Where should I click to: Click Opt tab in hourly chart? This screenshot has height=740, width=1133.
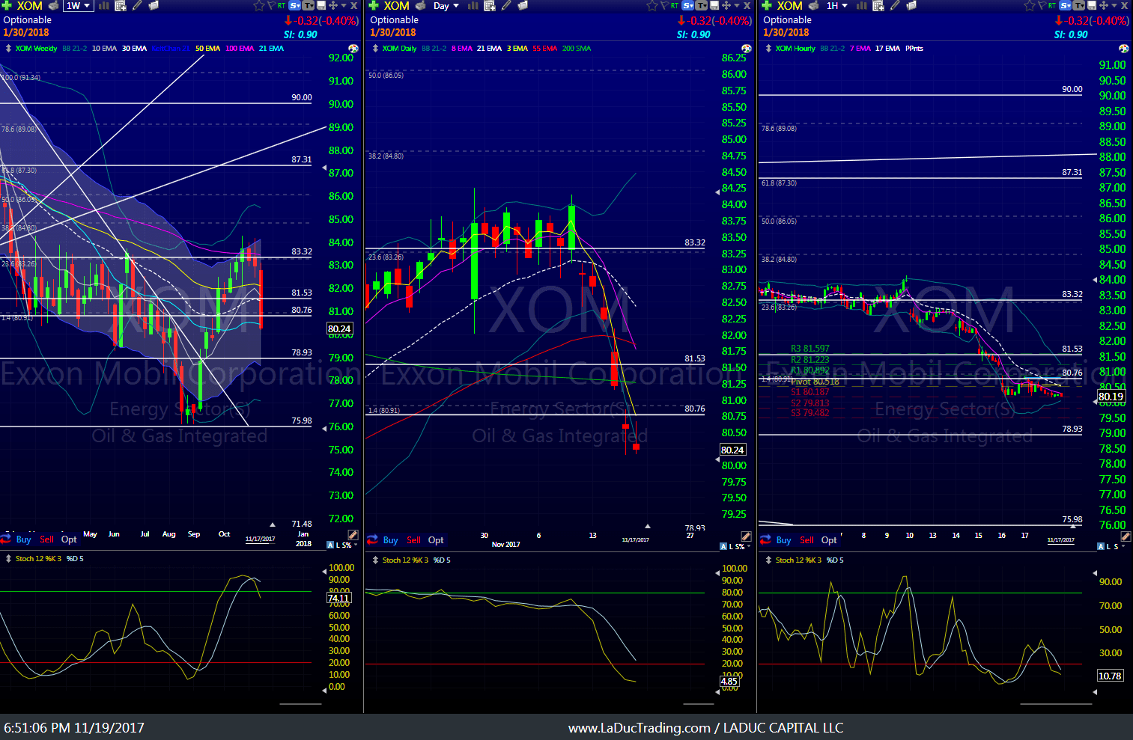coord(829,540)
